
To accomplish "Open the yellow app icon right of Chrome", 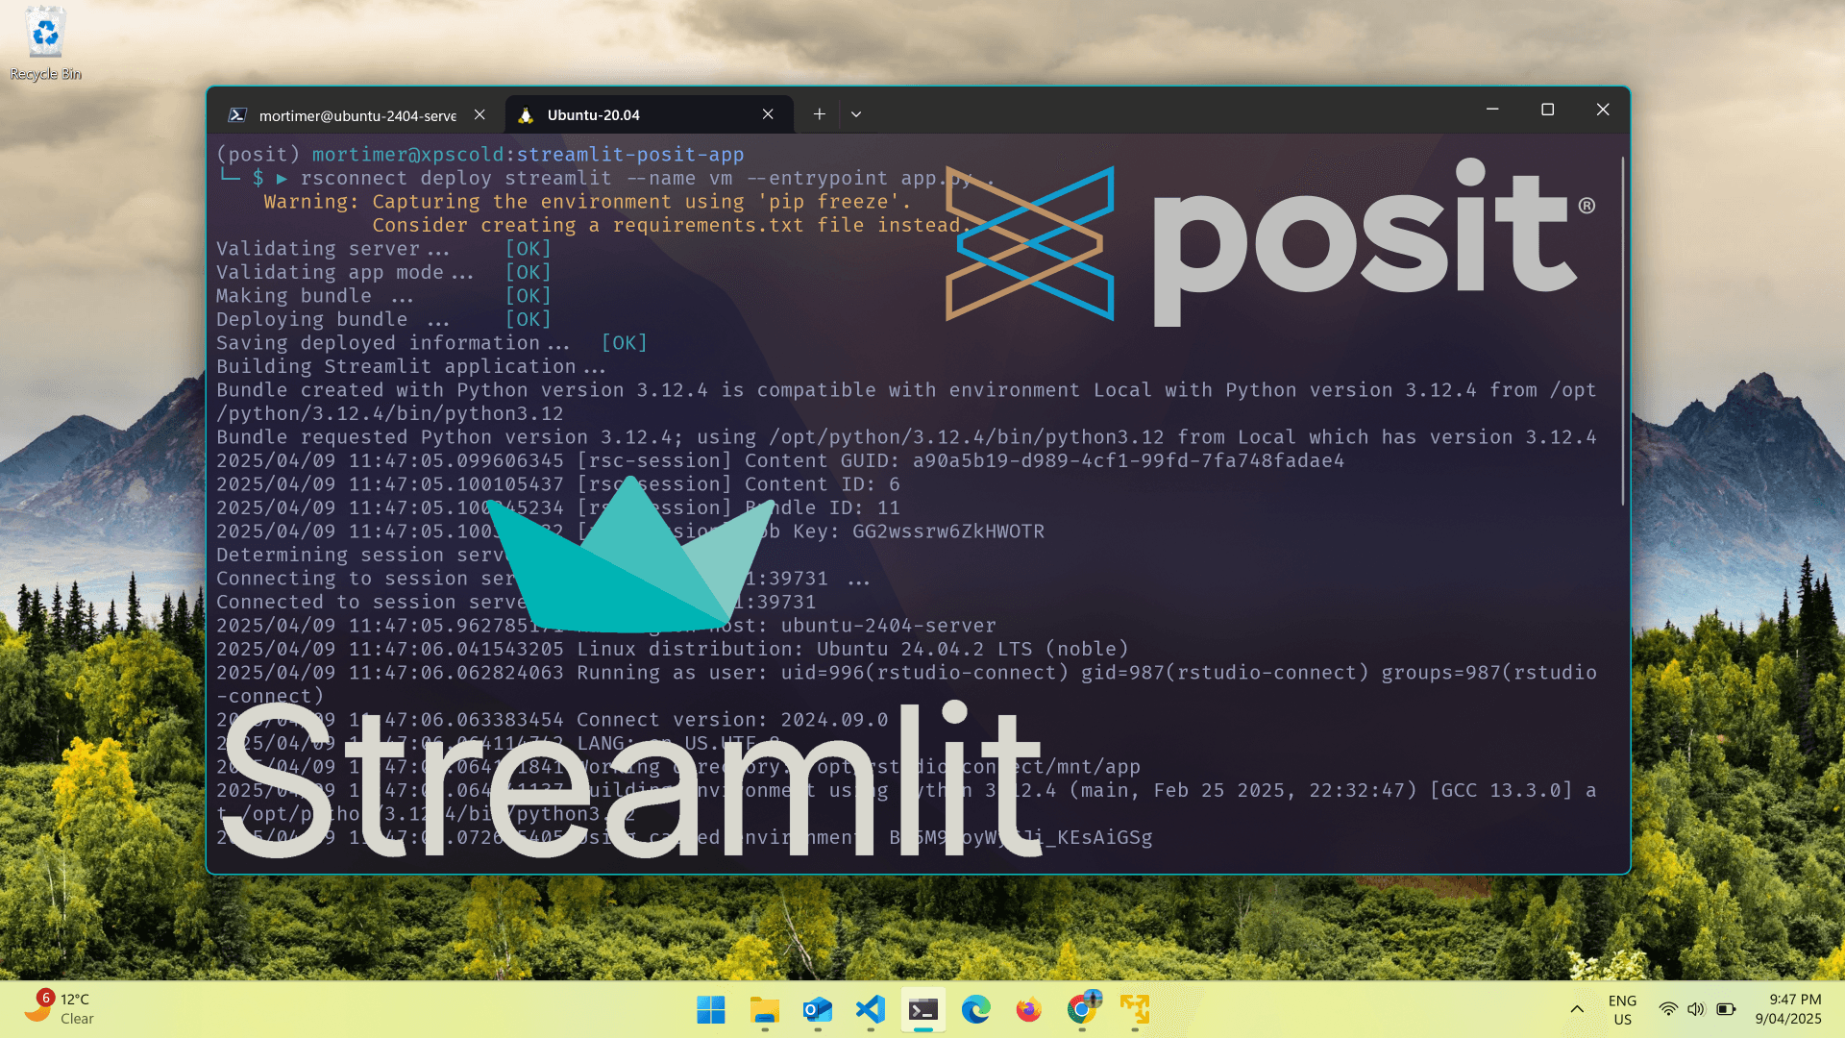I will pos(1135,1010).
